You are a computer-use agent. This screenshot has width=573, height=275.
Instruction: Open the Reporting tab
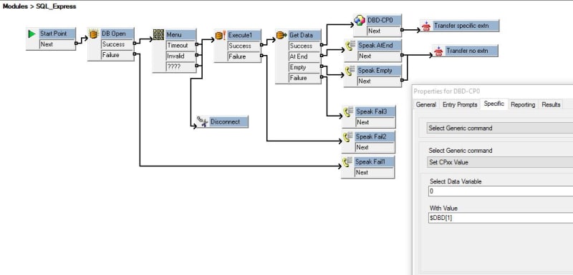(523, 104)
